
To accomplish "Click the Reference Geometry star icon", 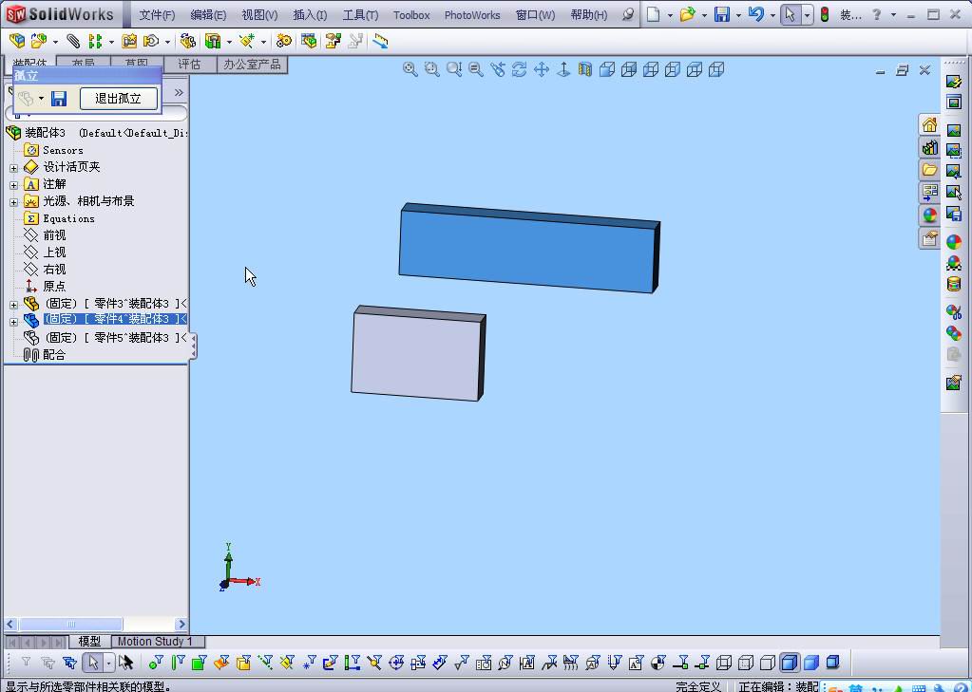I will (247, 41).
